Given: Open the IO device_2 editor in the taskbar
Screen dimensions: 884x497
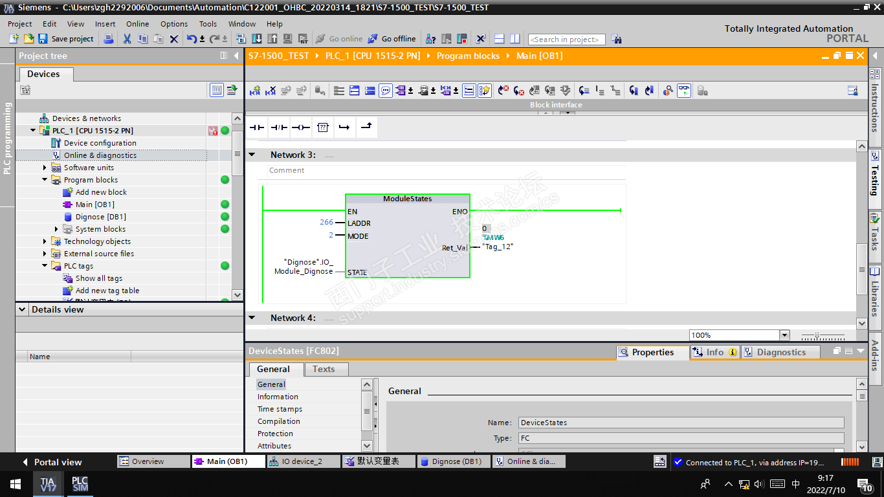Looking at the screenshot, I should click(x=304, y=461).
